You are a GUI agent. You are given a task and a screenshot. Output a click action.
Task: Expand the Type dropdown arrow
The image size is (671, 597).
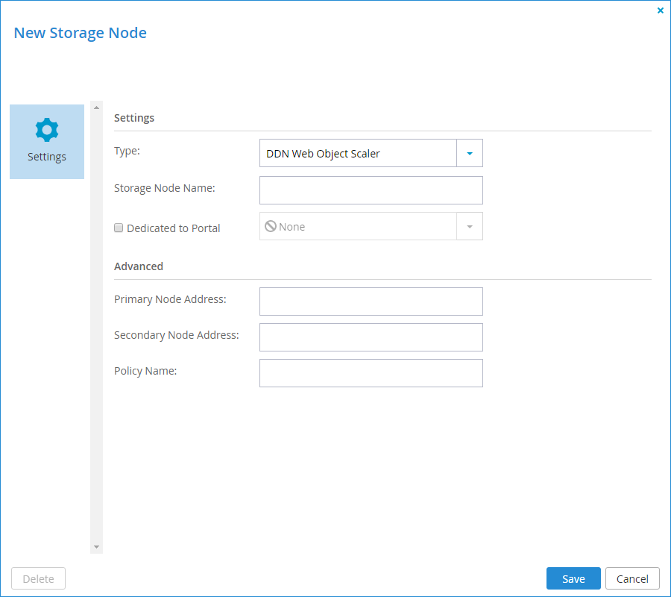(470, 153)
